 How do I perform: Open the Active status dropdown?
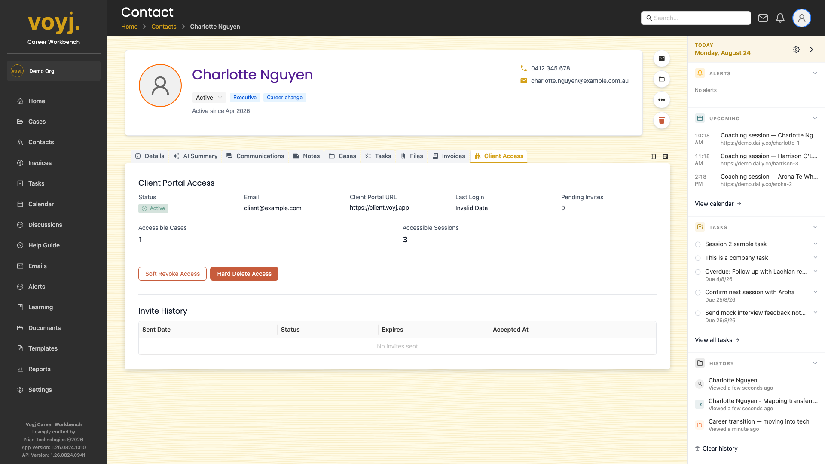[x=209, y=98]
